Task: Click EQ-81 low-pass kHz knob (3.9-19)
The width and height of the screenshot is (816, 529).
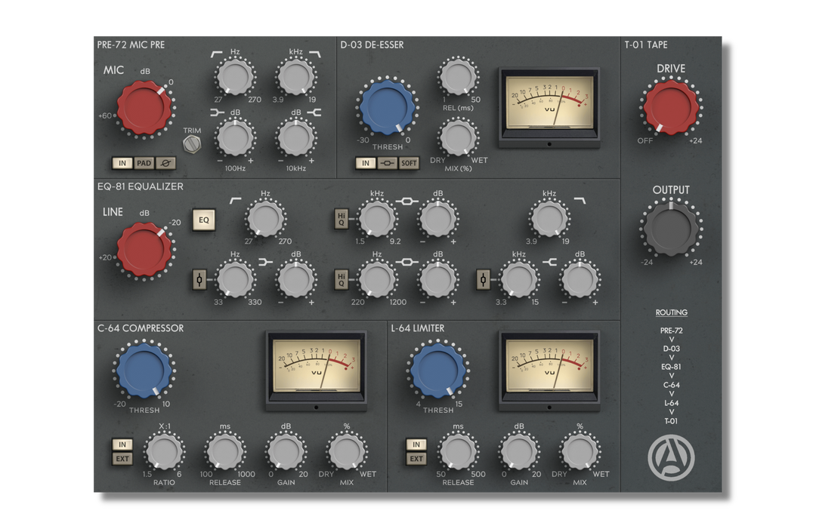Action: click(x=549, y=218)
